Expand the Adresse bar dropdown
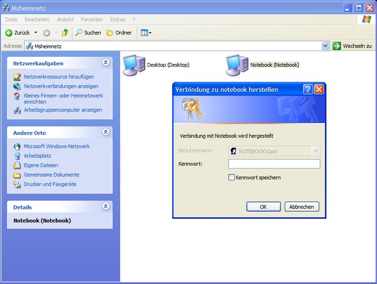The width and height of the screenshot is (377, 284). 325,46
